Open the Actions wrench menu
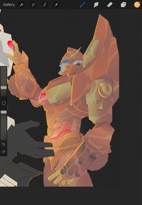 pyautogui.click(x=22, y=5)
